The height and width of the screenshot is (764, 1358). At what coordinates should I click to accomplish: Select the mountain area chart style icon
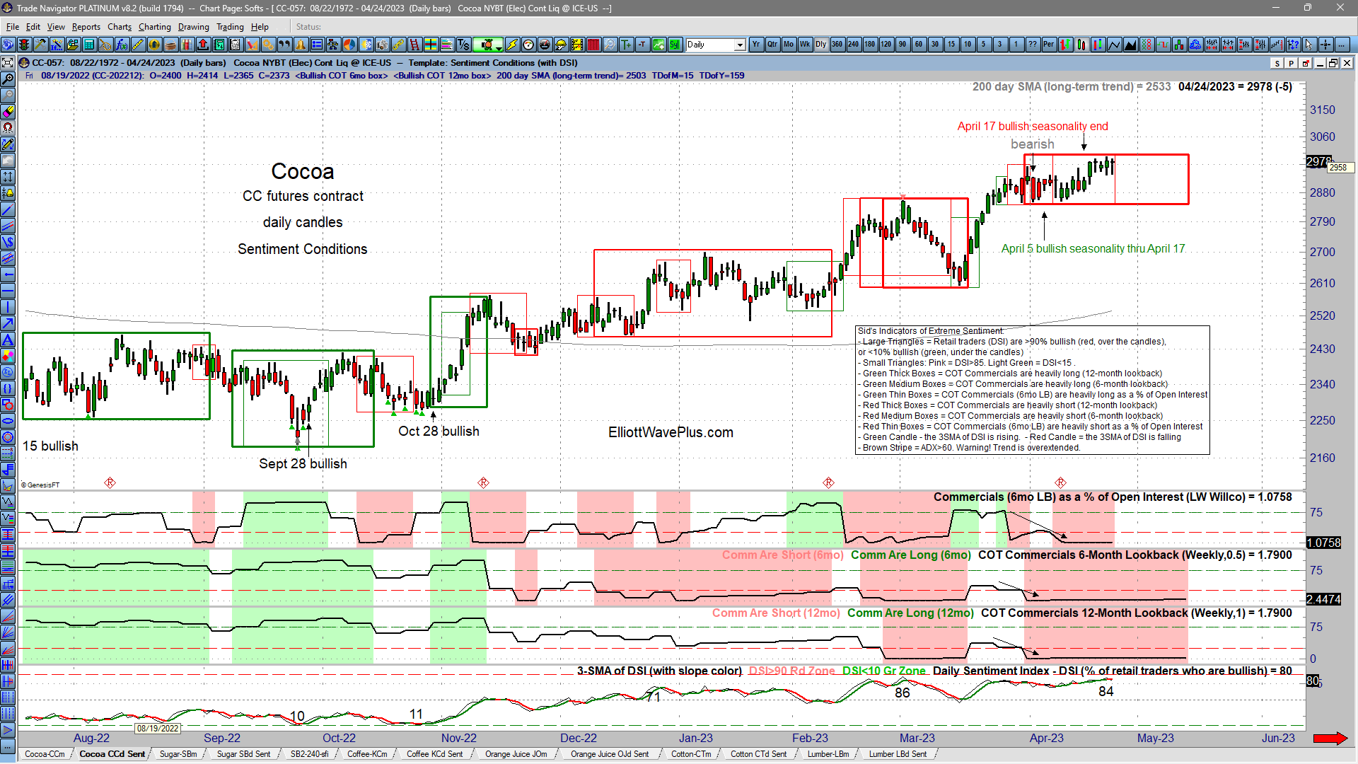(1130, 45)
